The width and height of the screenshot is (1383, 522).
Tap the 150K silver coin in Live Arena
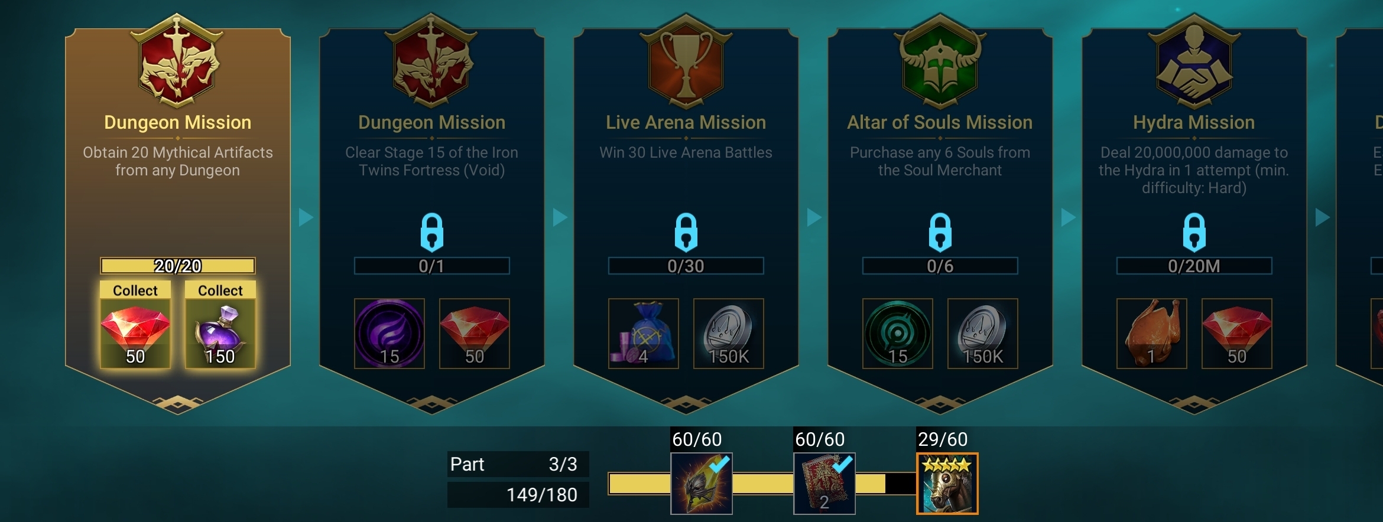click(728, 334)
